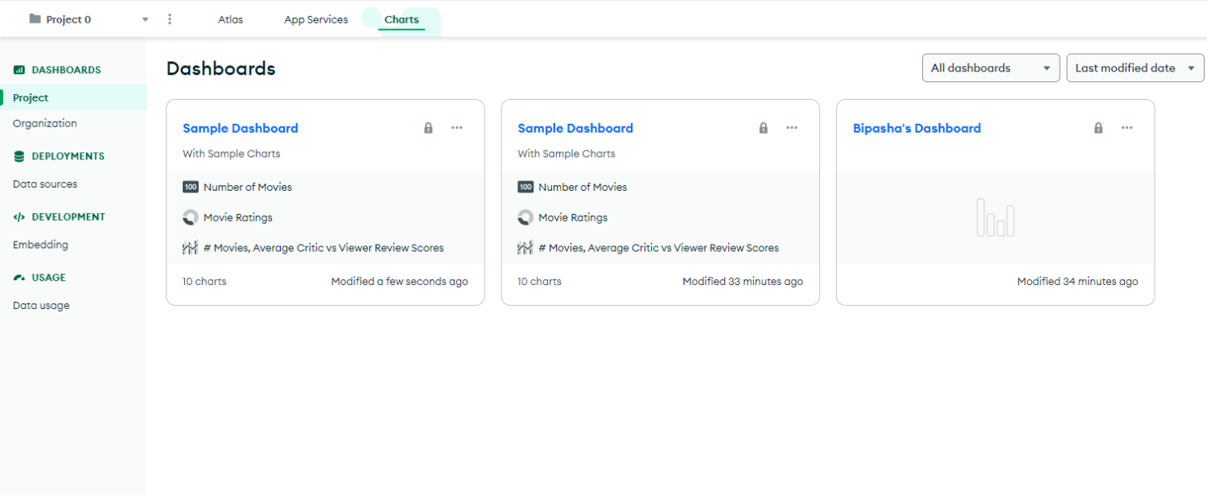Click the Movie Ratings donut chart icon

click(x=190, y=217)
